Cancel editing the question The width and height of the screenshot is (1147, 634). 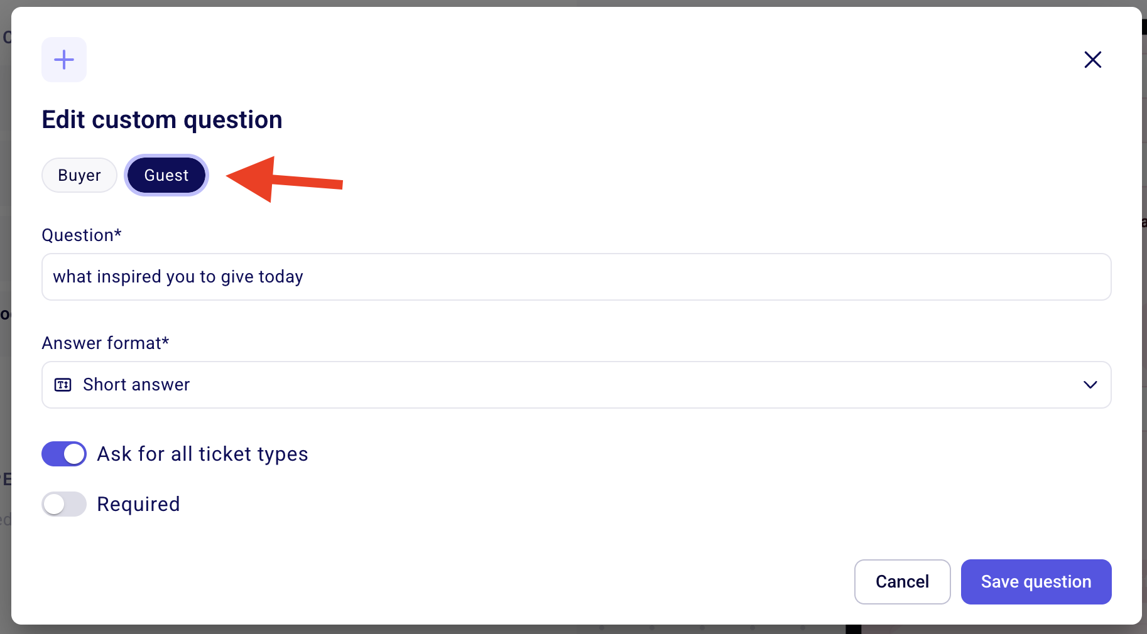pos(903,582)
